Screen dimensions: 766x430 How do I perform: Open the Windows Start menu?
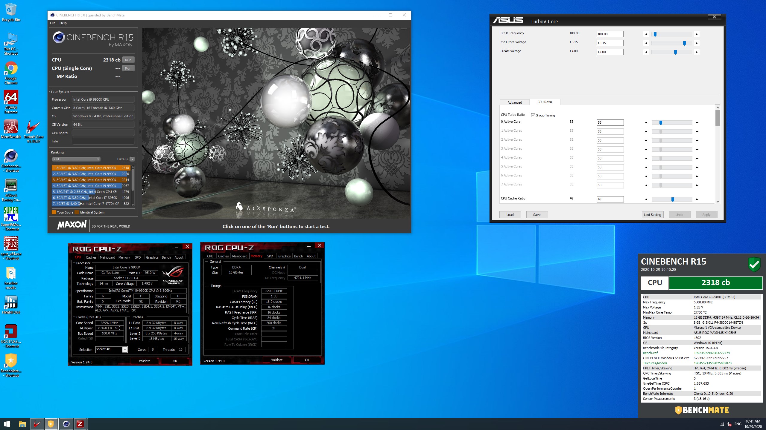[7, 424]
